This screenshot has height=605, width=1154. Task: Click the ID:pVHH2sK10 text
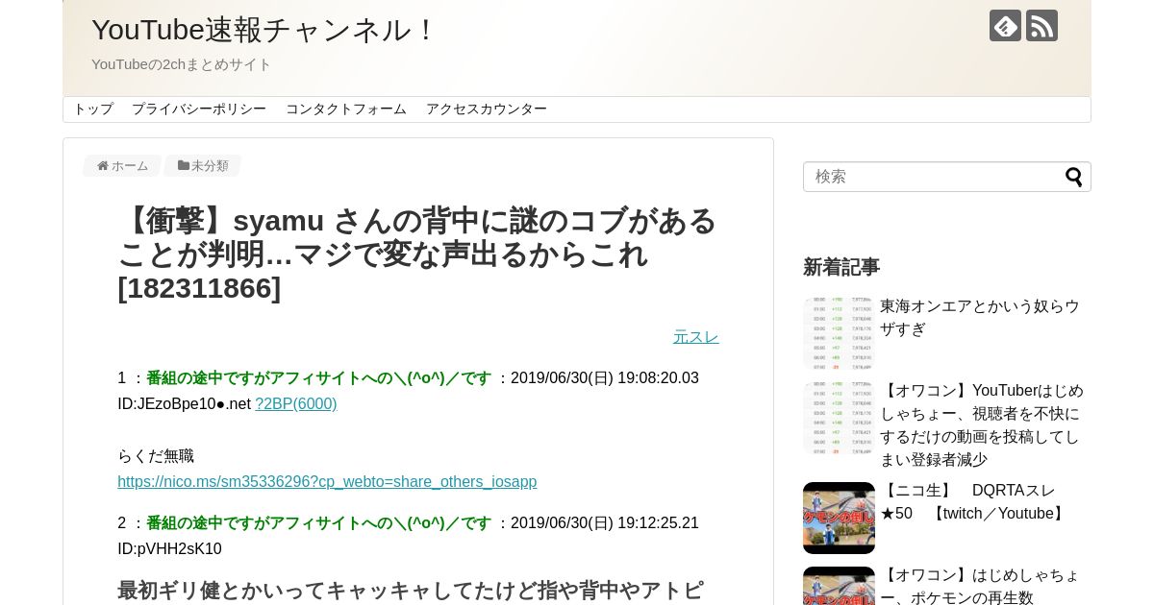pyautogui.click(x=169, y=549)
